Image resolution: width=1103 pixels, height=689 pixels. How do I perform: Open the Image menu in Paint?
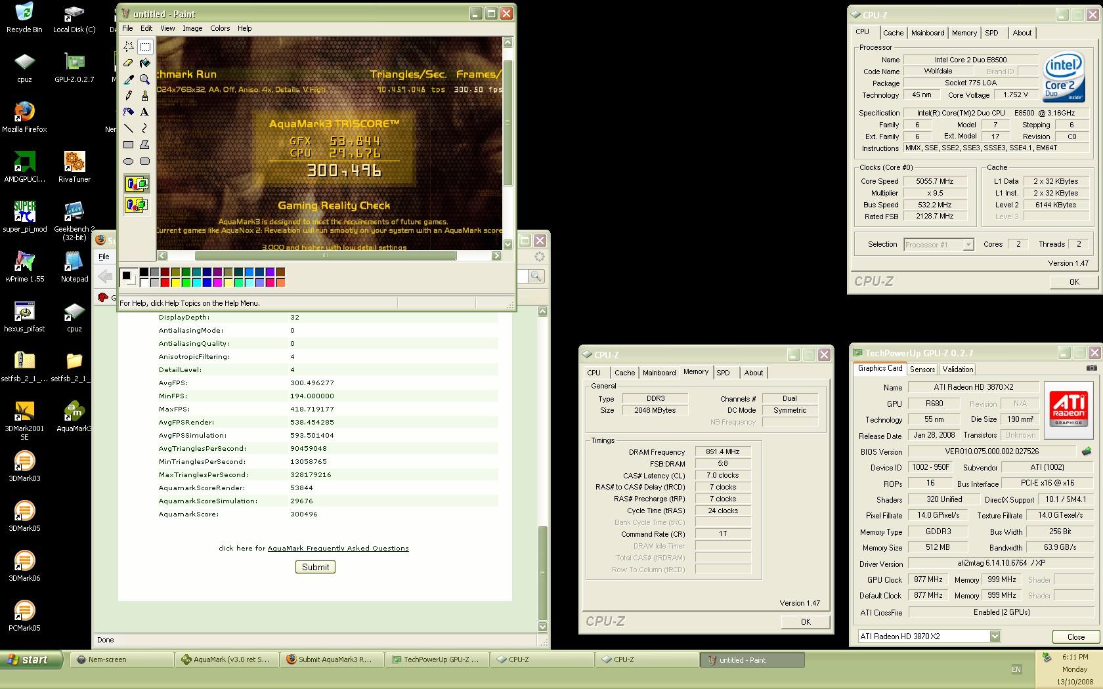click(192, 28)
